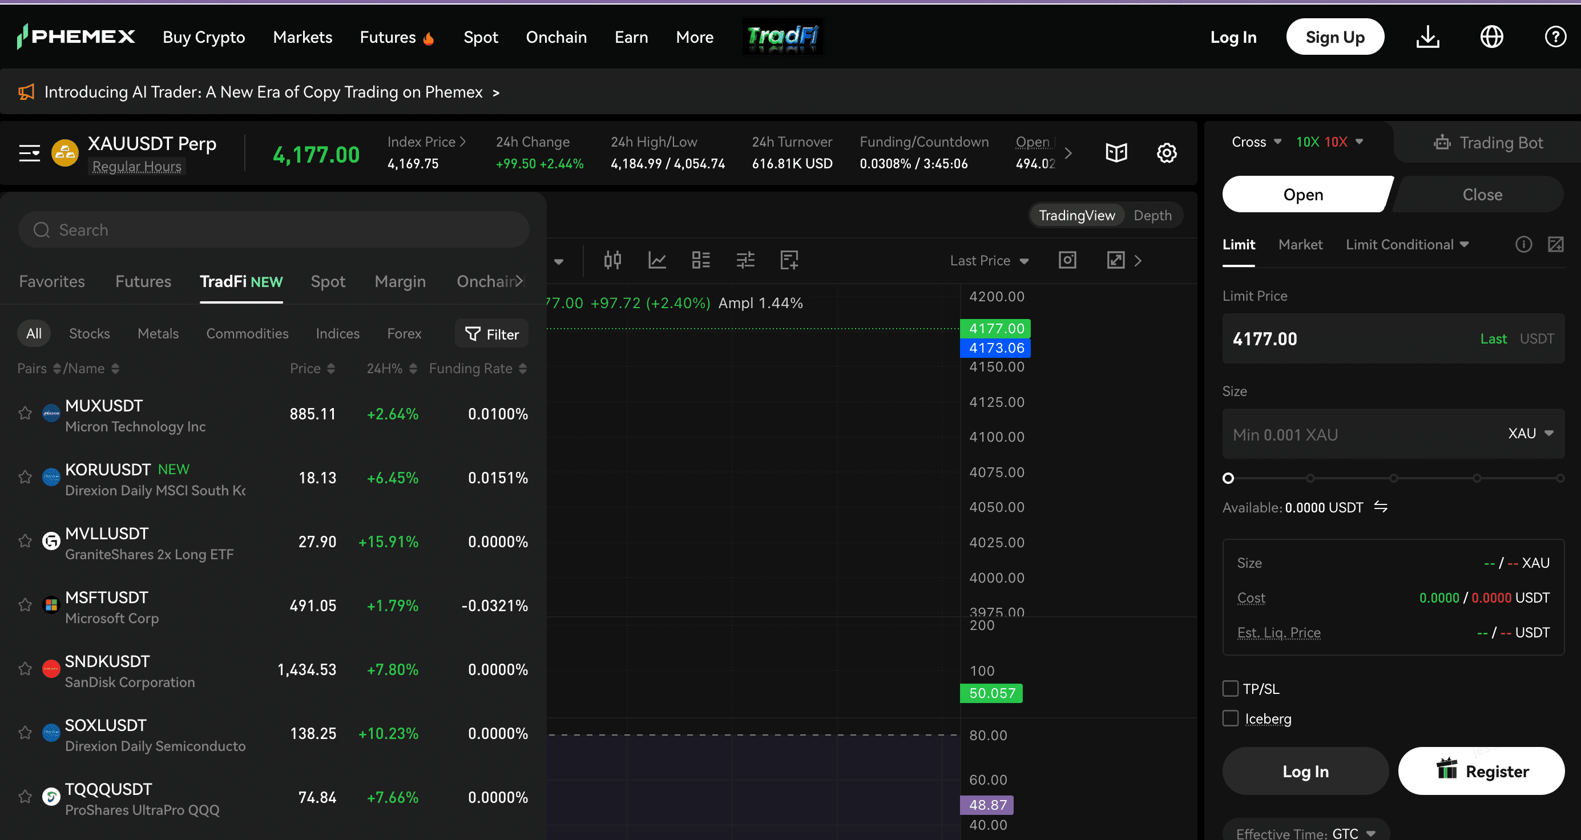Switch to the Futures market tab
Screen dimensions: 1581x840
pos(143,282)
